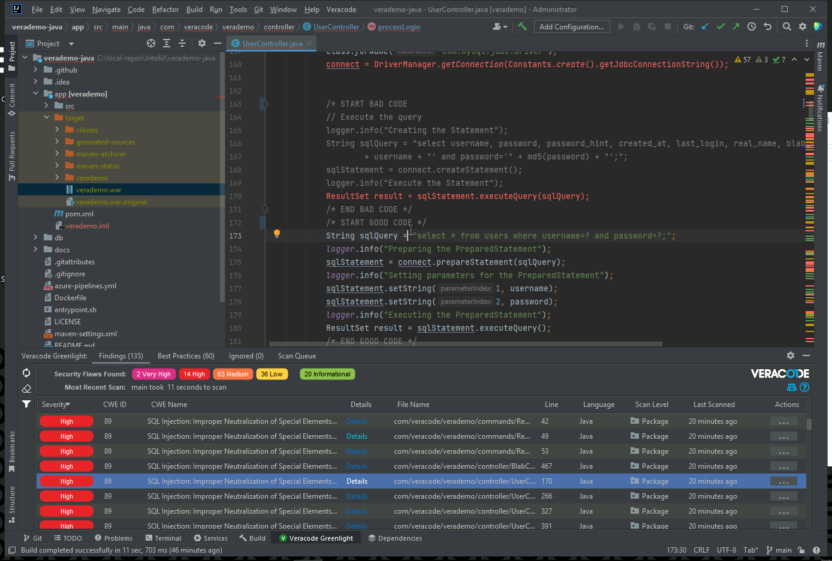Viewport: 832px width, 561px height.
Task: Click Expand All icon in Project panel
Action: coord(167,43)
